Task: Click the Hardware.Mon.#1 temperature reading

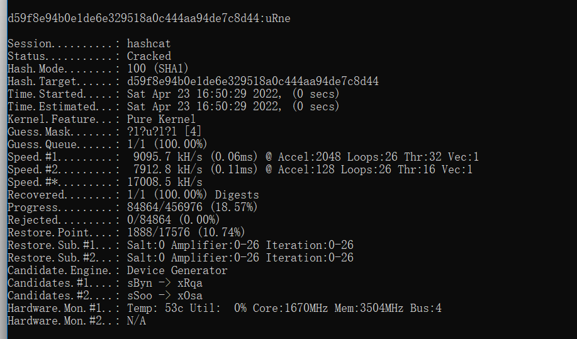Action: click(148, 308)
